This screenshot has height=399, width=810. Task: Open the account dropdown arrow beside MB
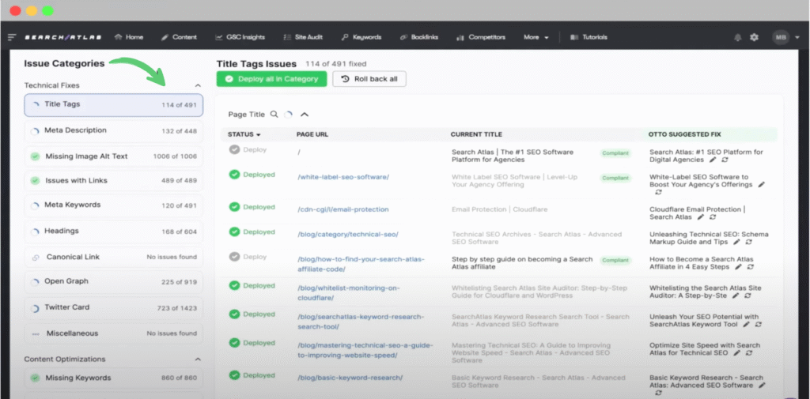coord(797,37)
